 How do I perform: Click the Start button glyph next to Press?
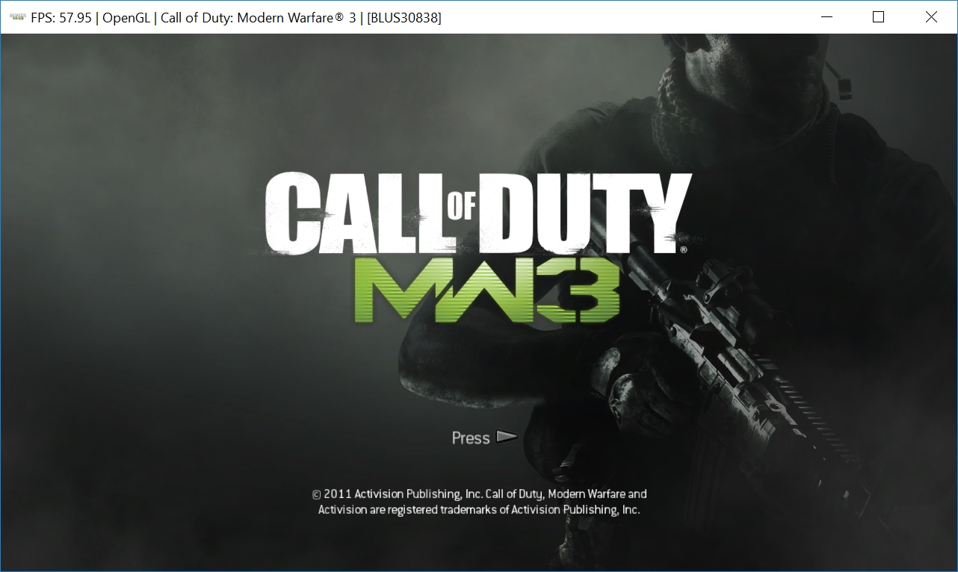[x=507, y=437]
